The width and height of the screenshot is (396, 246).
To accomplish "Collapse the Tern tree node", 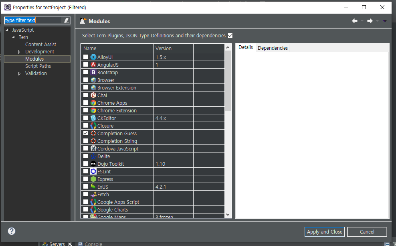I will [x=13, y=37].
